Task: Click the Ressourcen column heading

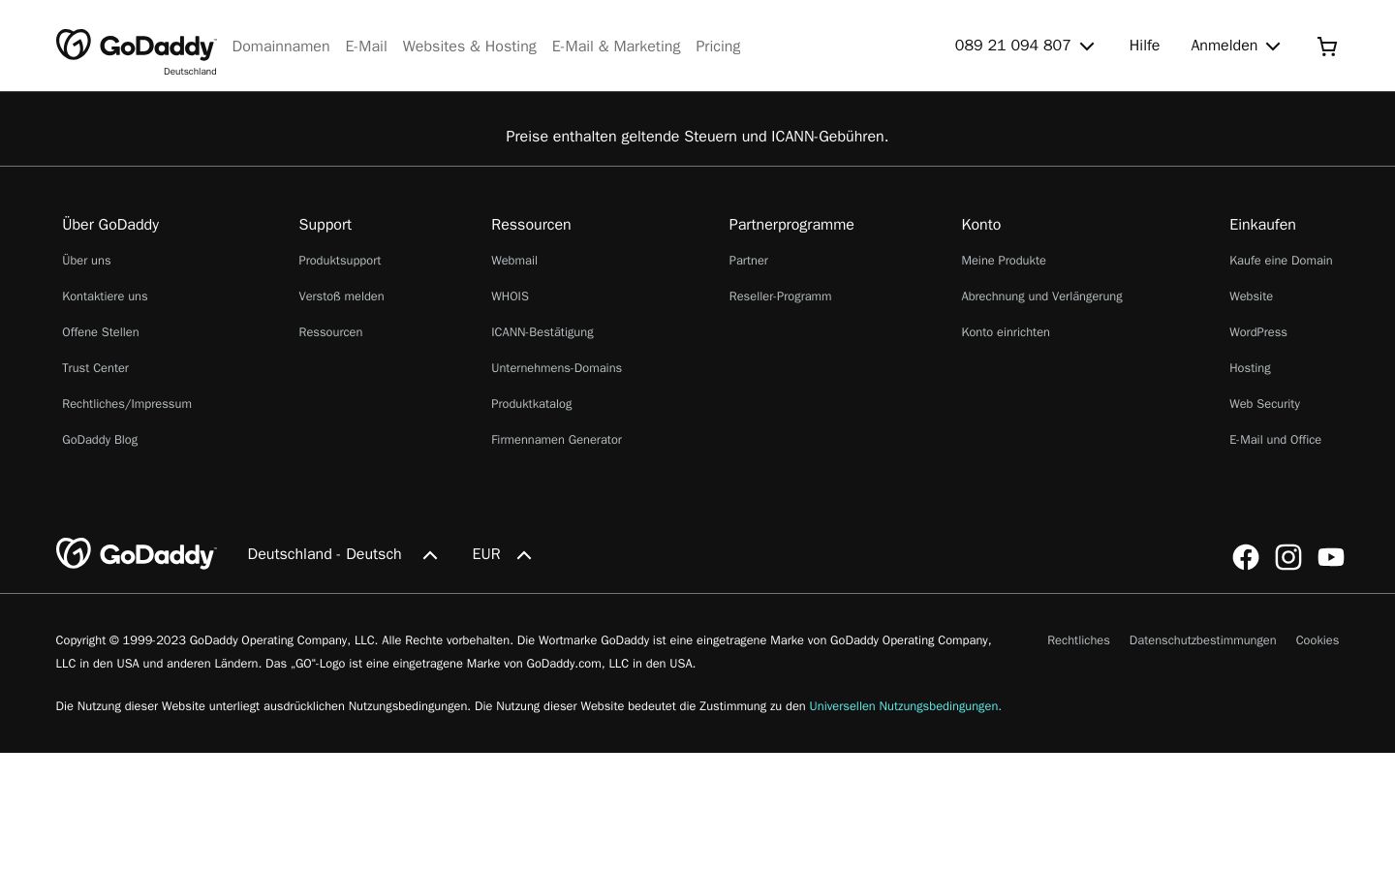Action: click(531, 225)
